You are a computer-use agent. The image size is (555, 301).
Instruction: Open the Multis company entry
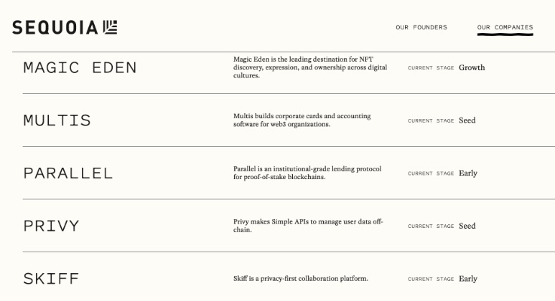pyautogui.click(x=57, y=120)
